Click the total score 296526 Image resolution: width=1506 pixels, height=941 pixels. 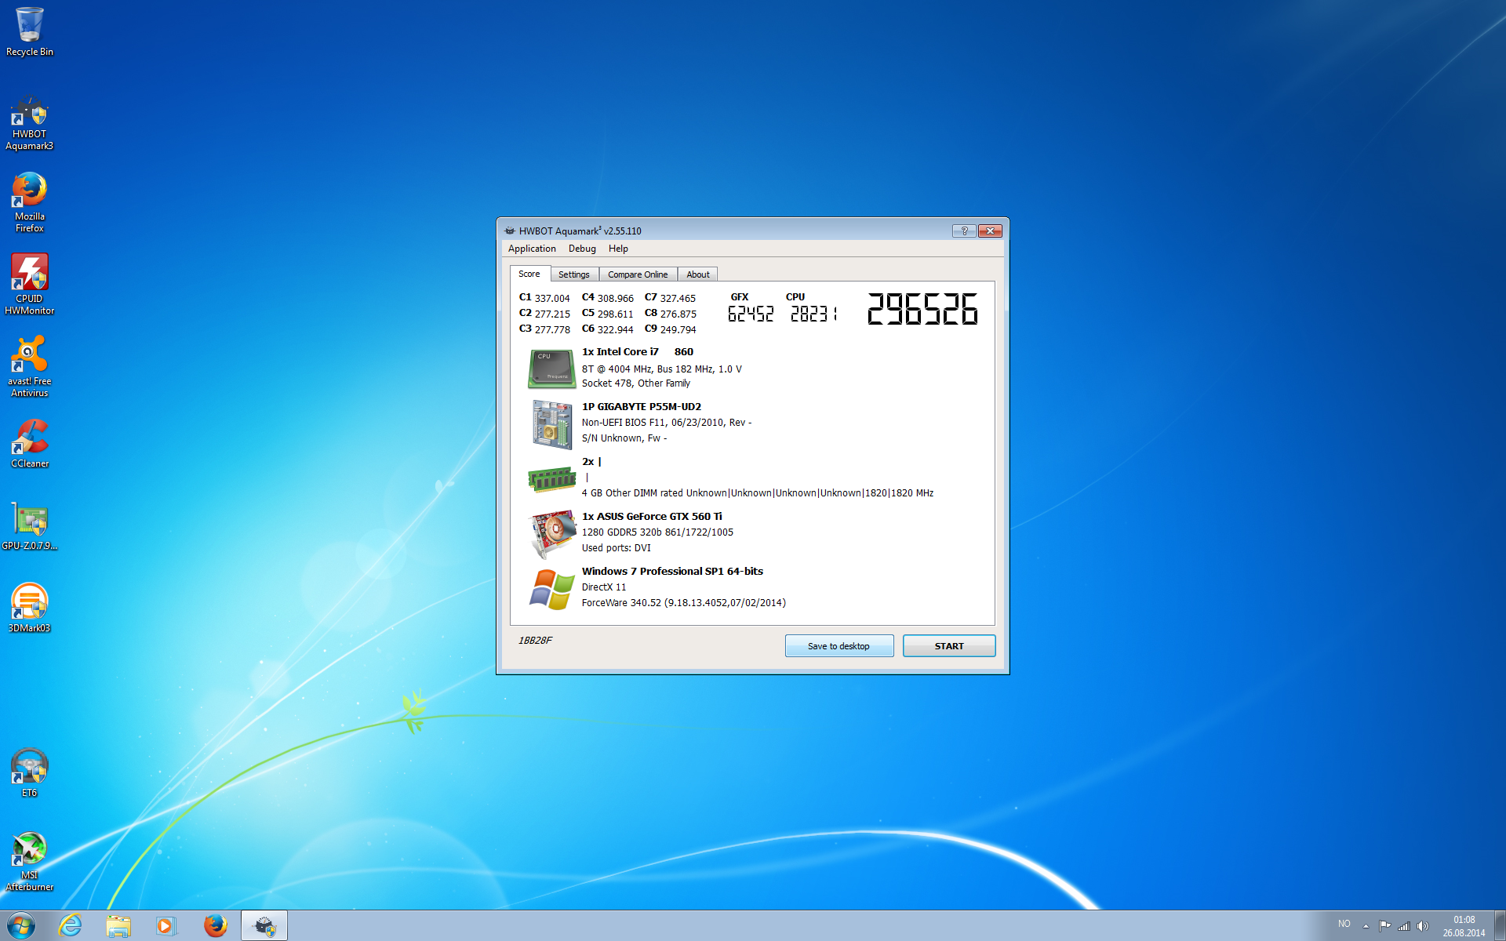click(x=922, y=308)
